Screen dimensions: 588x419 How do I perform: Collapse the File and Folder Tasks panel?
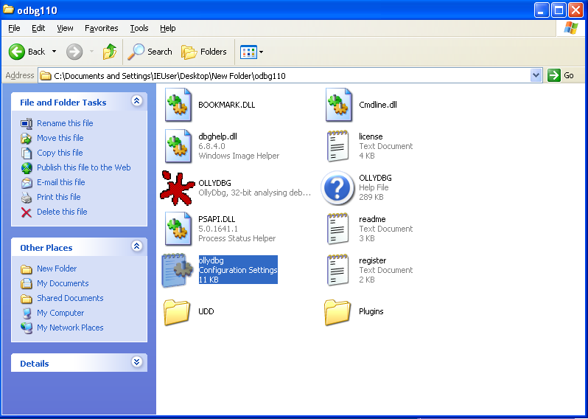136,100
